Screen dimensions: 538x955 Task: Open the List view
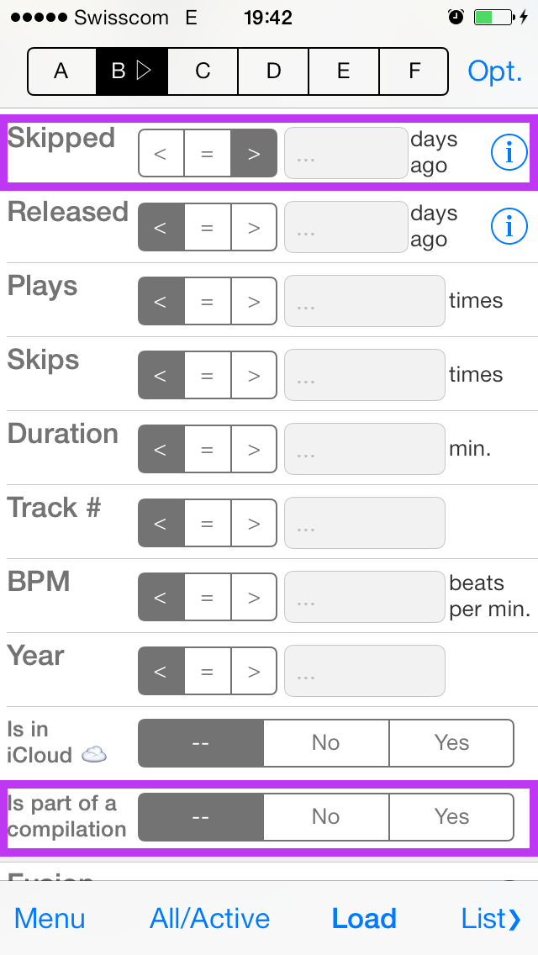pyautogui.click(x=491, y=919)
